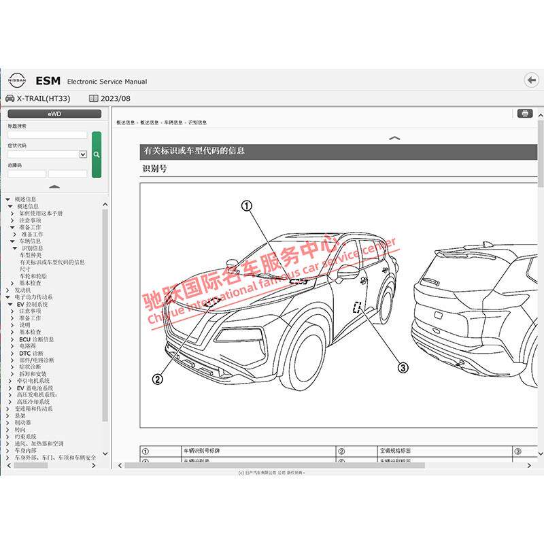Click the tree panel scroll-down arrow
The width and height of the screenshot is (544, 544).
pyautogui.click(x=105, y=454)
